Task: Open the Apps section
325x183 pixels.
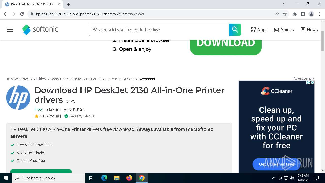Action: coord(259,30)
